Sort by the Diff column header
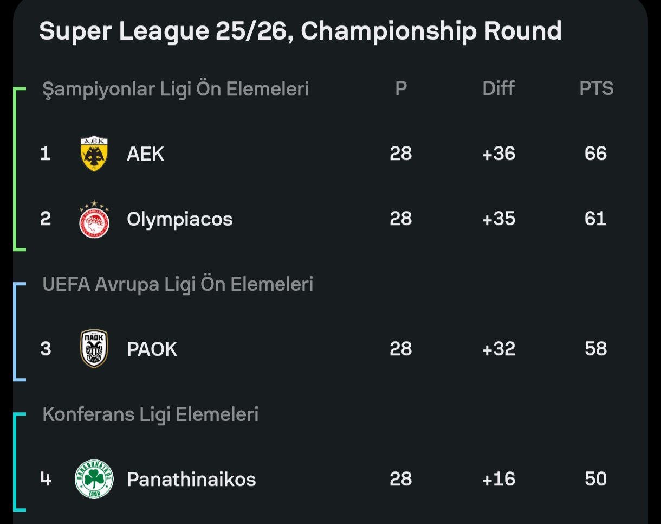The width and height of the screenshot is (661, 524). (x=498, y=88)
